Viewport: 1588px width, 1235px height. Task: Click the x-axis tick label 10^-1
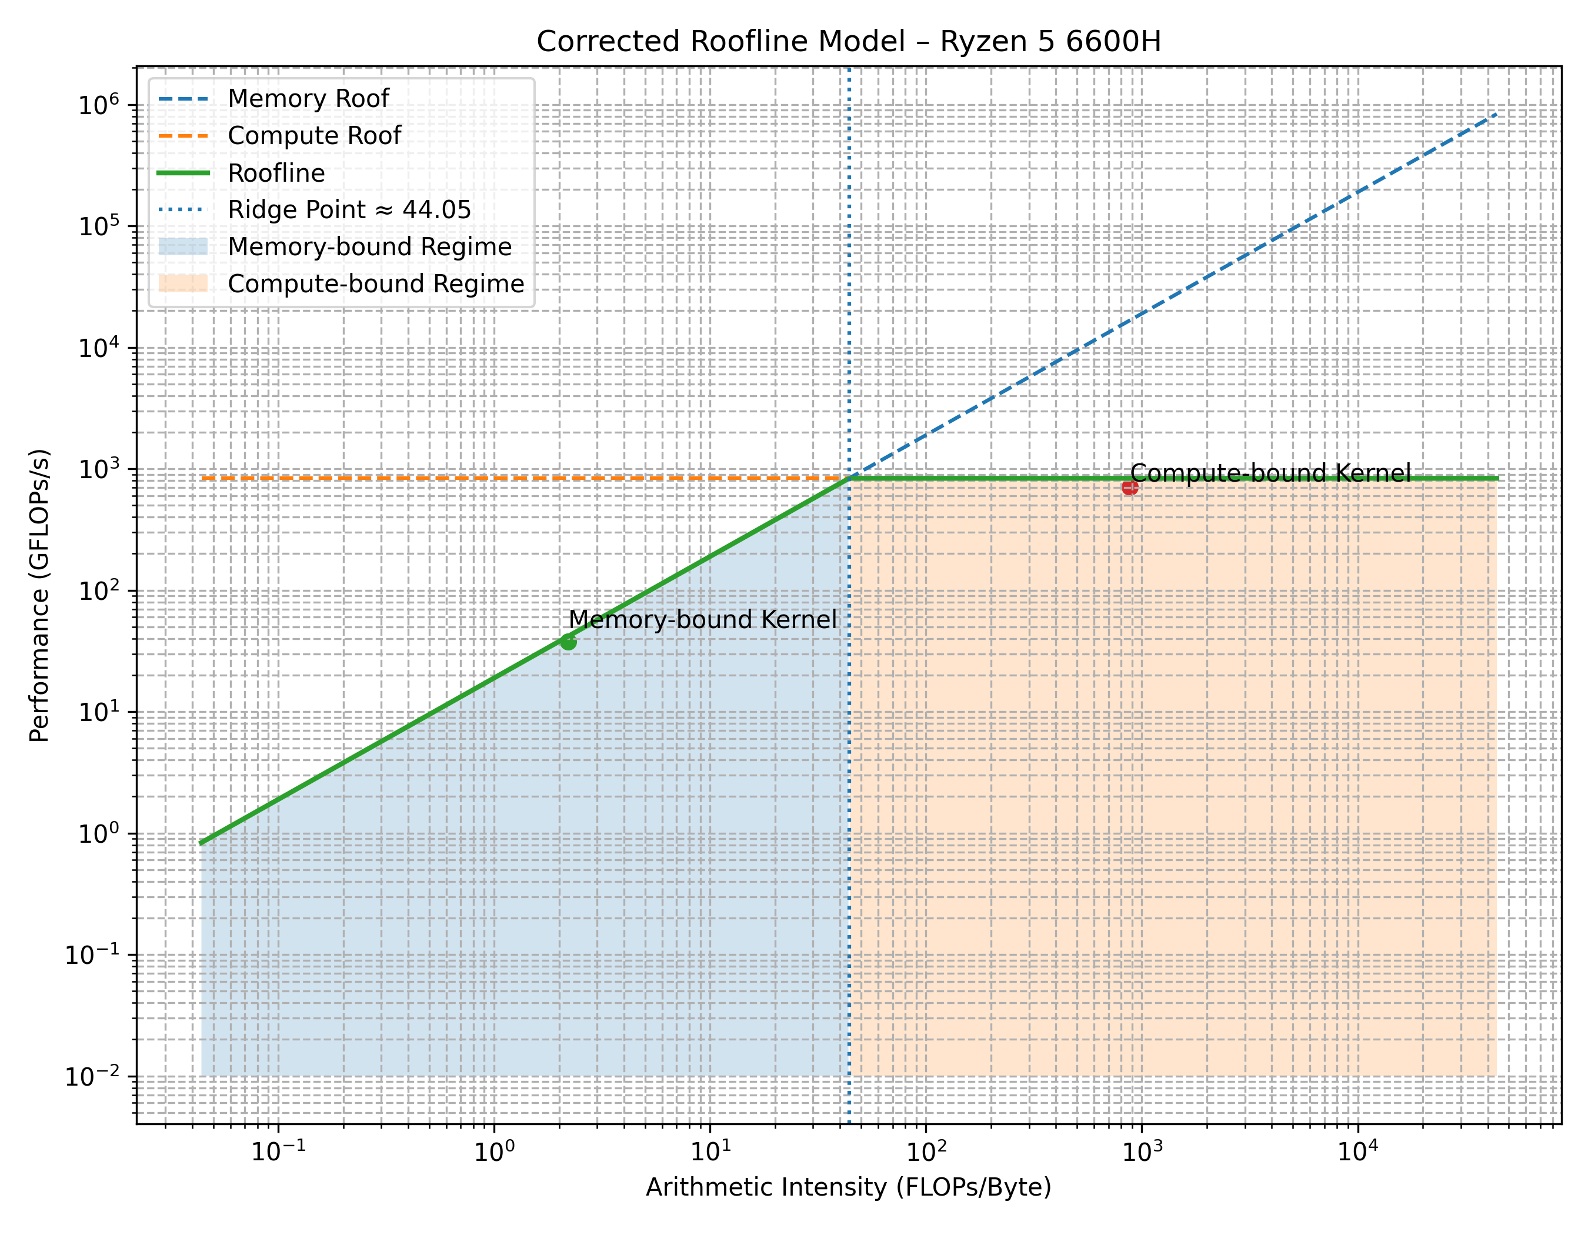[278, 1152]
